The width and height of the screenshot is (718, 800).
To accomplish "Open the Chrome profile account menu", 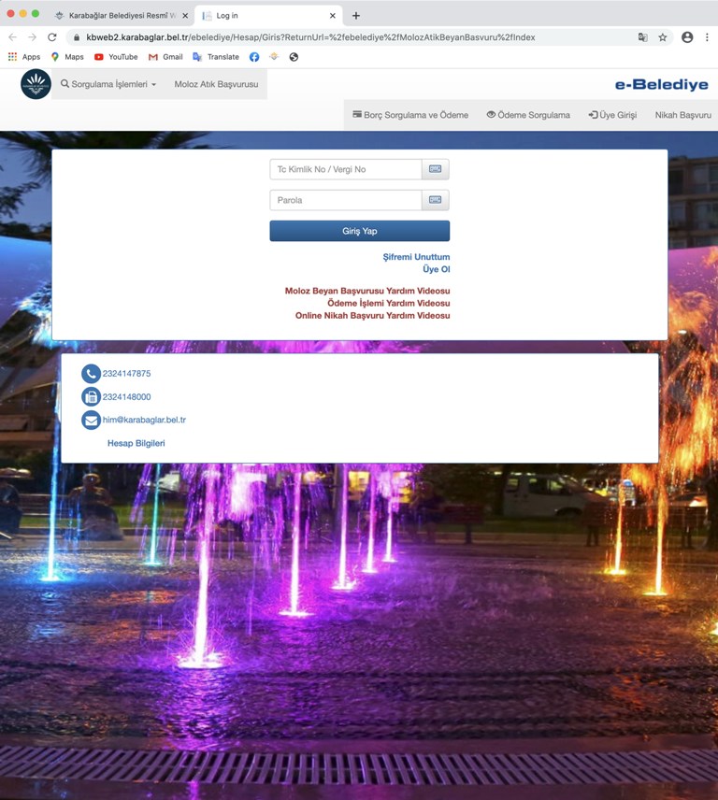I will (687, 37).
